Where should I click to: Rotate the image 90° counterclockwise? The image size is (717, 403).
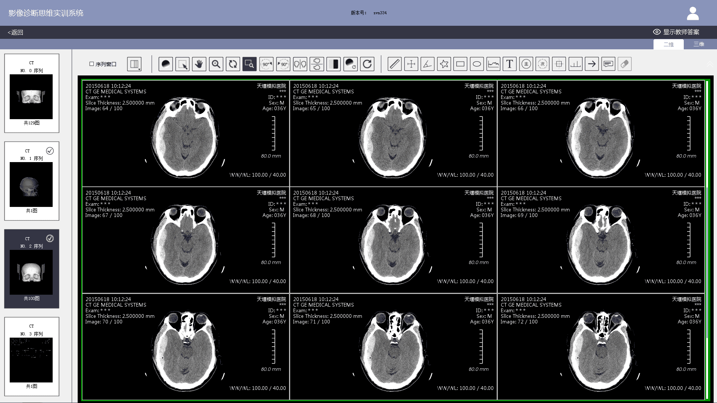coord(266,64)
